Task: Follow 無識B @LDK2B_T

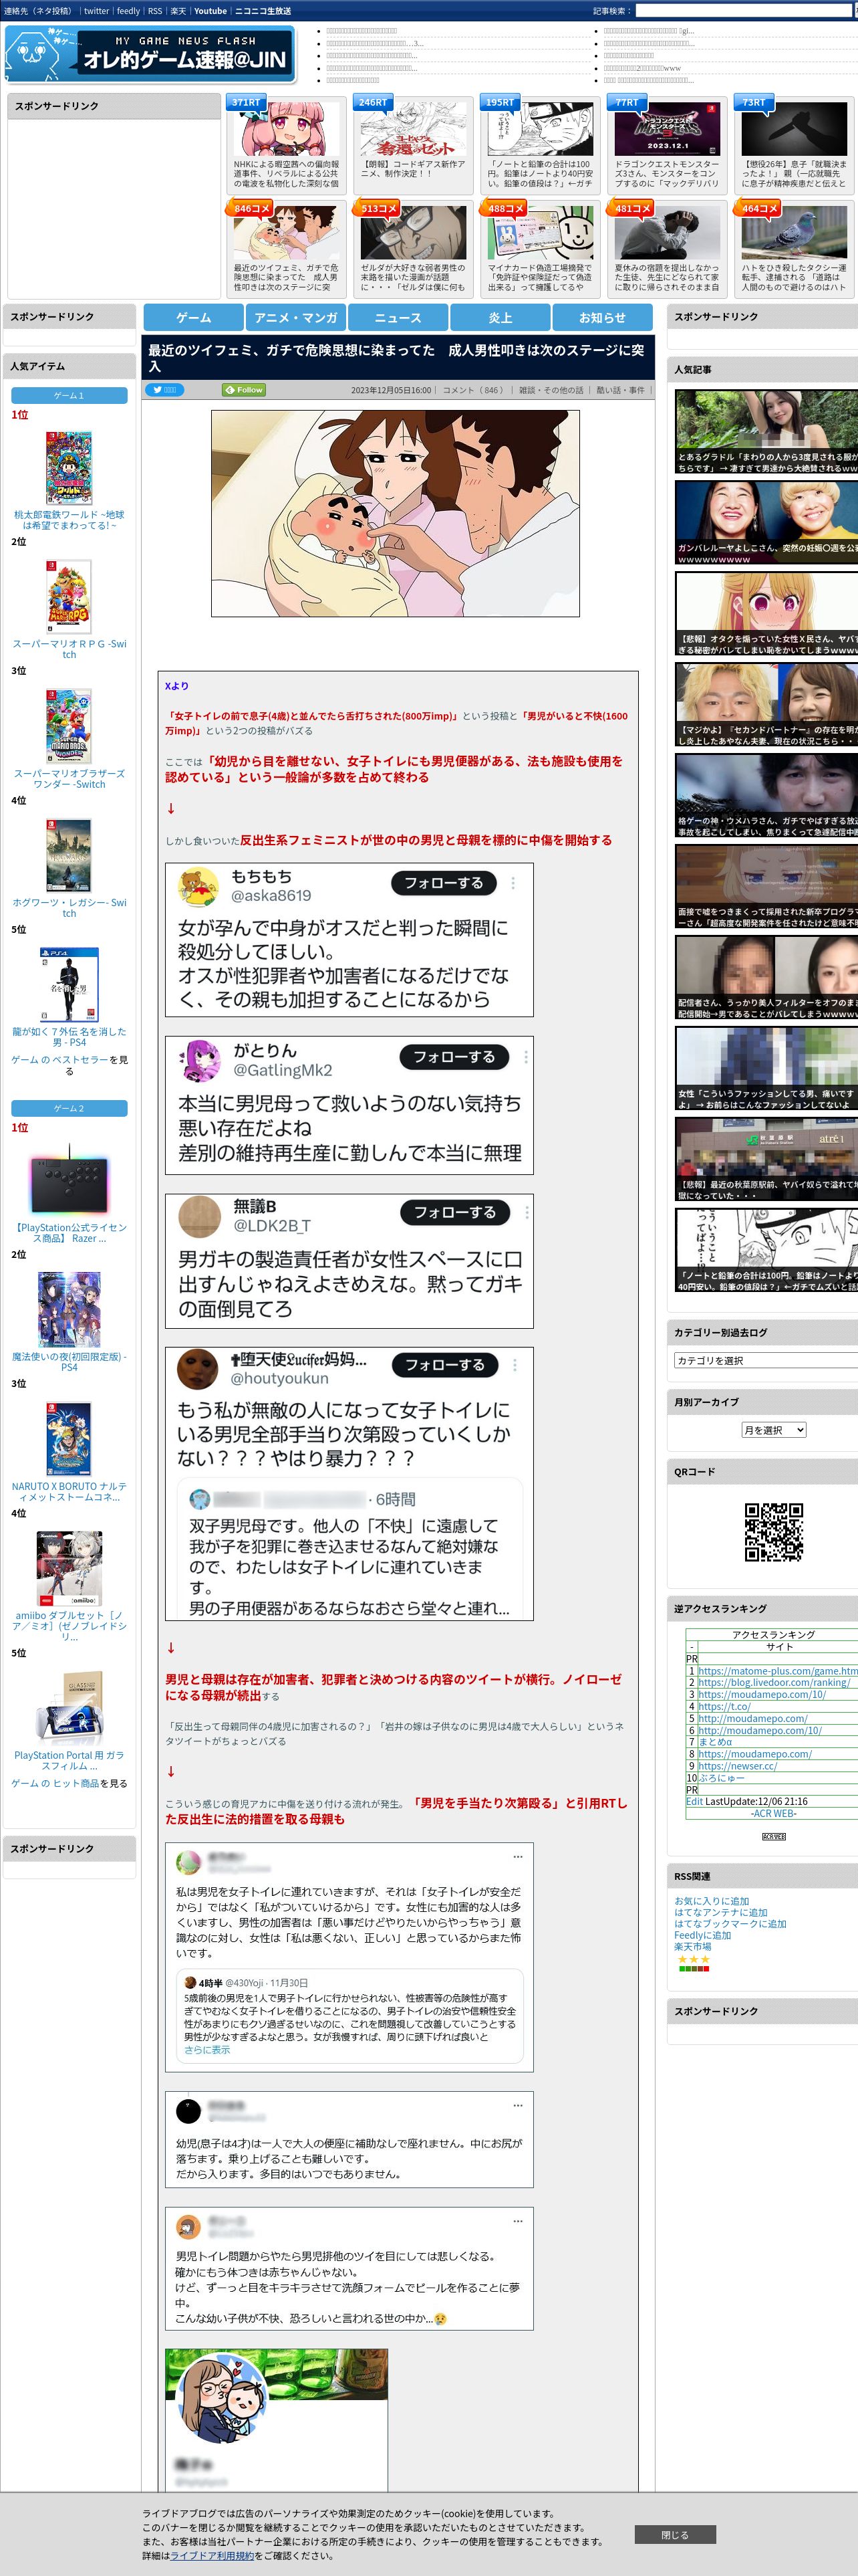Action: [454, 1212]
